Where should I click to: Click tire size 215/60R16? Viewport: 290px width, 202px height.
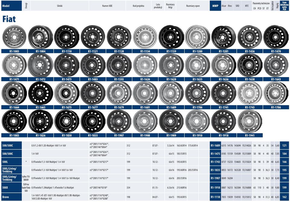pyautogui.click(x=182, y=188)
